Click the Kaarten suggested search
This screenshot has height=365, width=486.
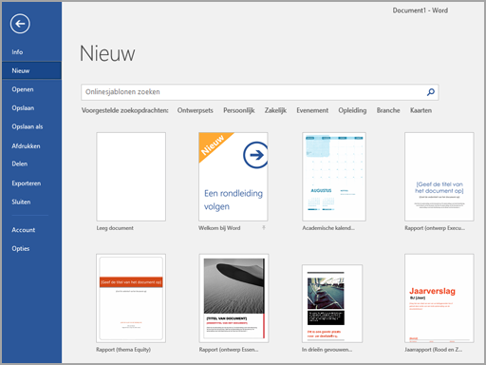pos(421,110)
